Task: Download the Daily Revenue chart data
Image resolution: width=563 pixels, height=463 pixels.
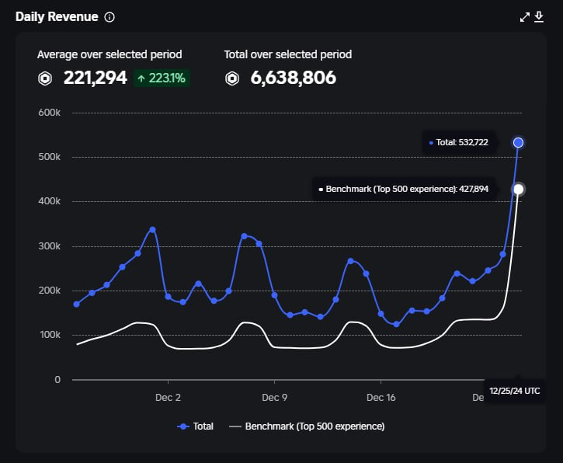Action: click(x=539, y=17)
